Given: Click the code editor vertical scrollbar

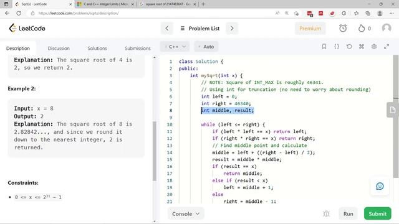Looking at the screenshot, I should [x=396, y=116].
